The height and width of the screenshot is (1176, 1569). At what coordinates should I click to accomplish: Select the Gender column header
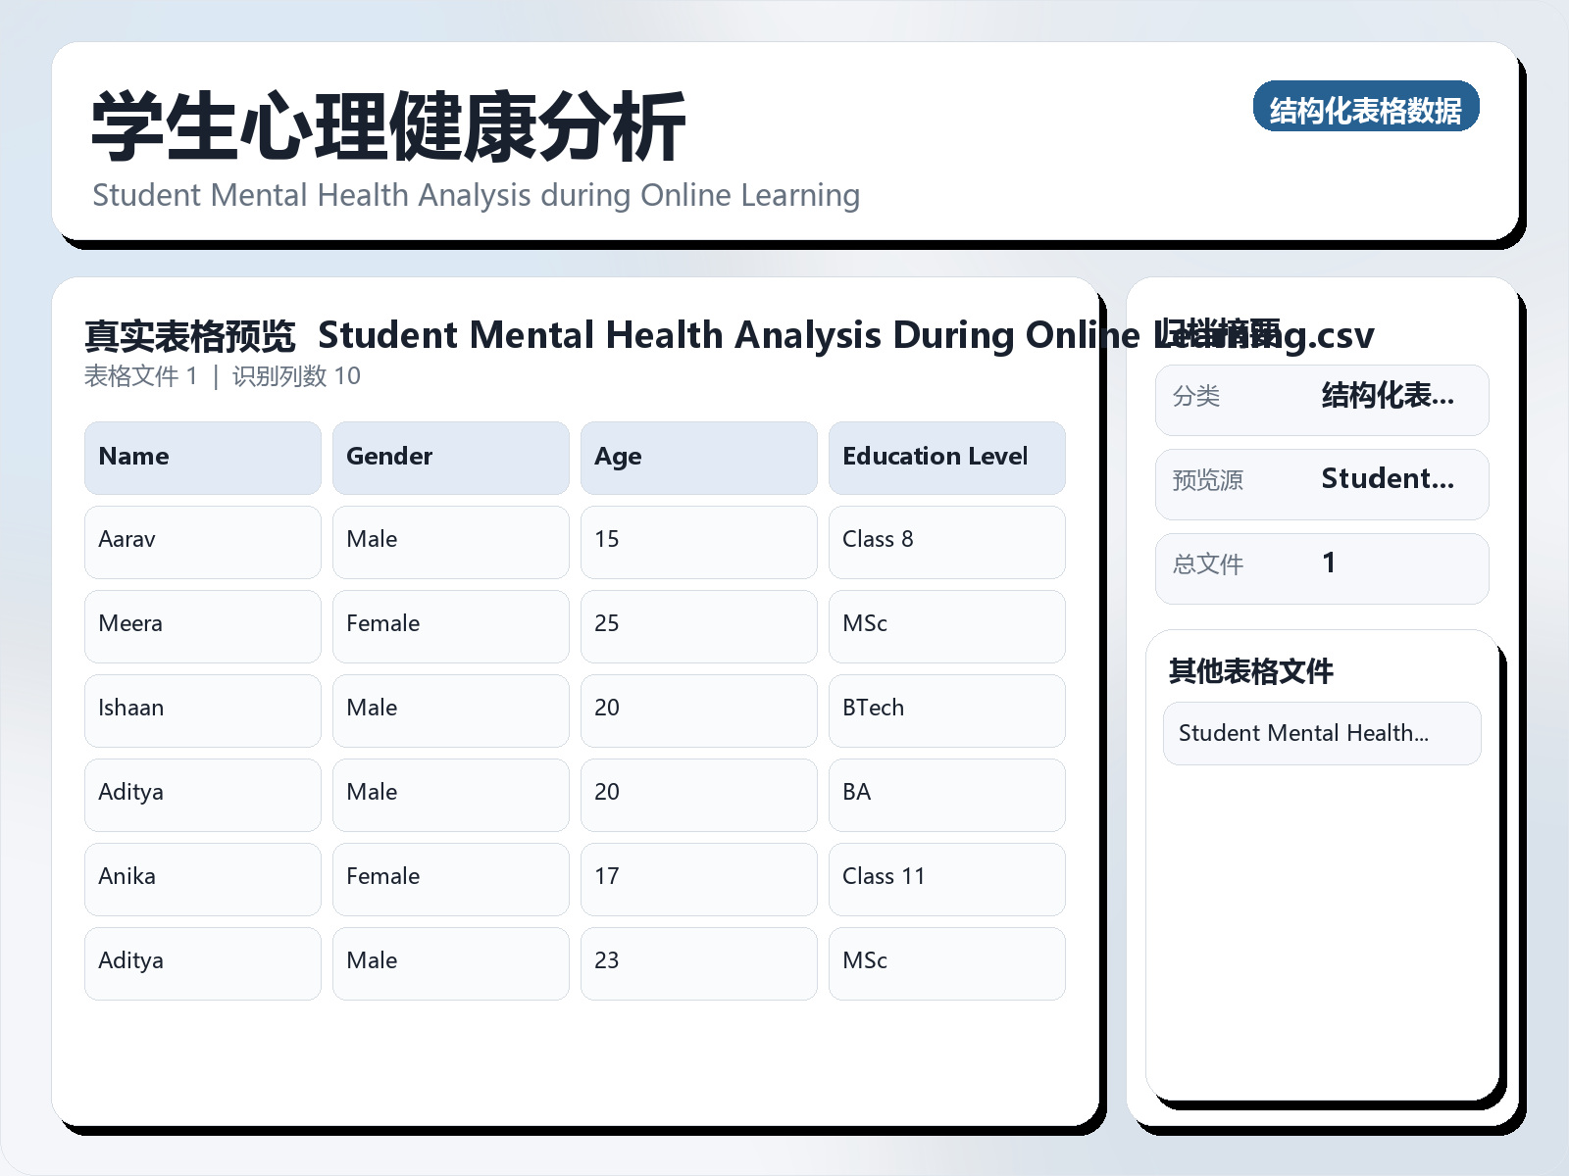[x=450, y=457]
